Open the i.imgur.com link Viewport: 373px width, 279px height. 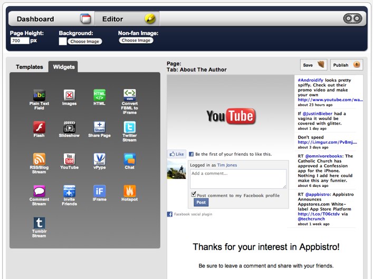point(327,142)
